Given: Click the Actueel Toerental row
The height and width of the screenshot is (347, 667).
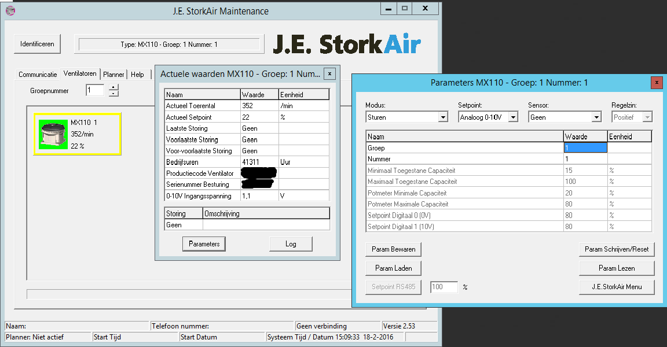Looking at the screenshot, I should tap(247, 106).
